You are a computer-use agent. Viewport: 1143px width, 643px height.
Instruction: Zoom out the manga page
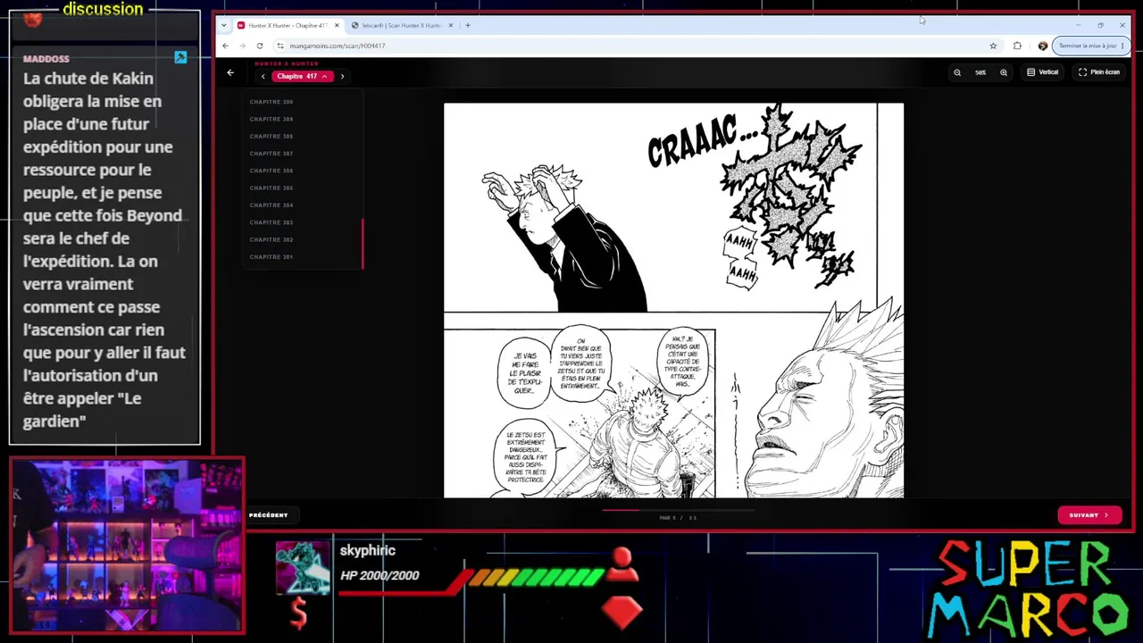pos(957,72)
